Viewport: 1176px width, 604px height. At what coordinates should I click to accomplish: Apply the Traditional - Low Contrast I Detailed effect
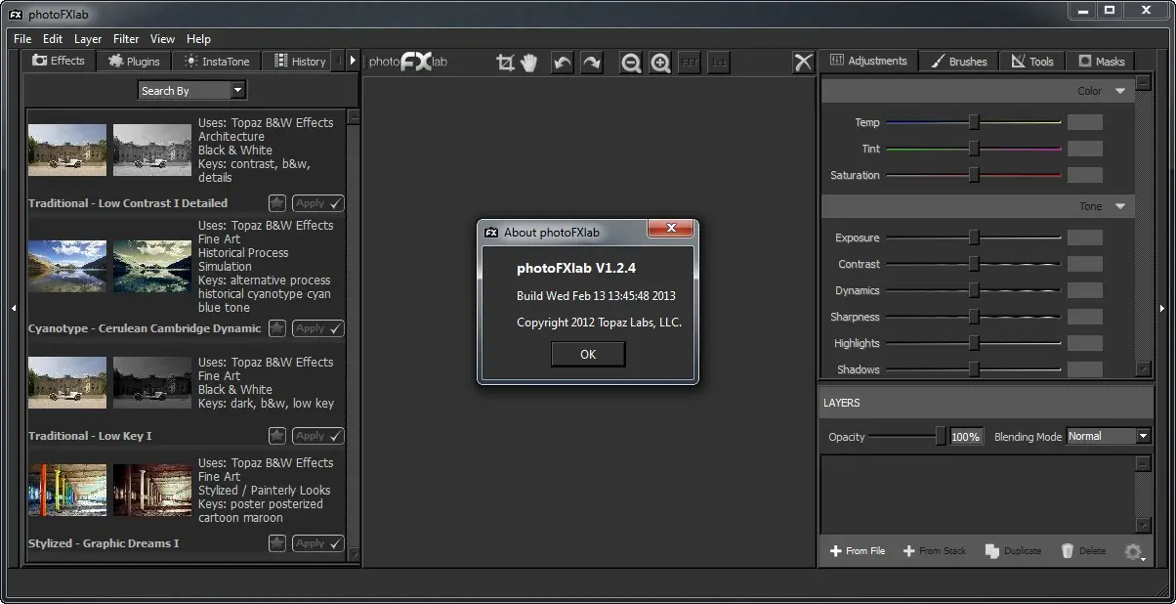click(x=318, y=203)
